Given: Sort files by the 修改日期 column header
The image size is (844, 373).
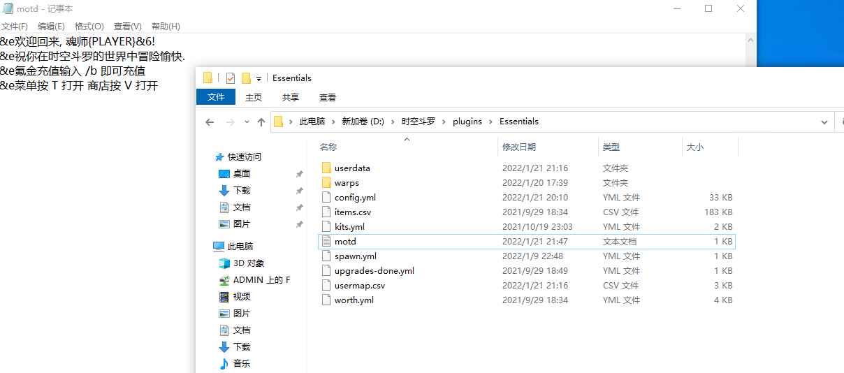Looking at the screenshot, I should (x=519, y=147).
